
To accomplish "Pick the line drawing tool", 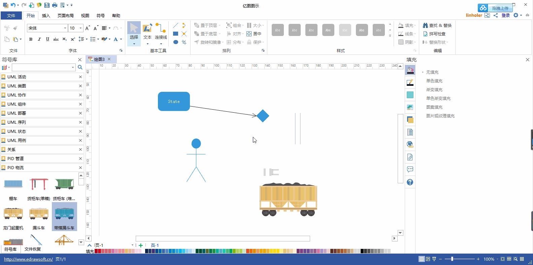I will pos(175,26).
